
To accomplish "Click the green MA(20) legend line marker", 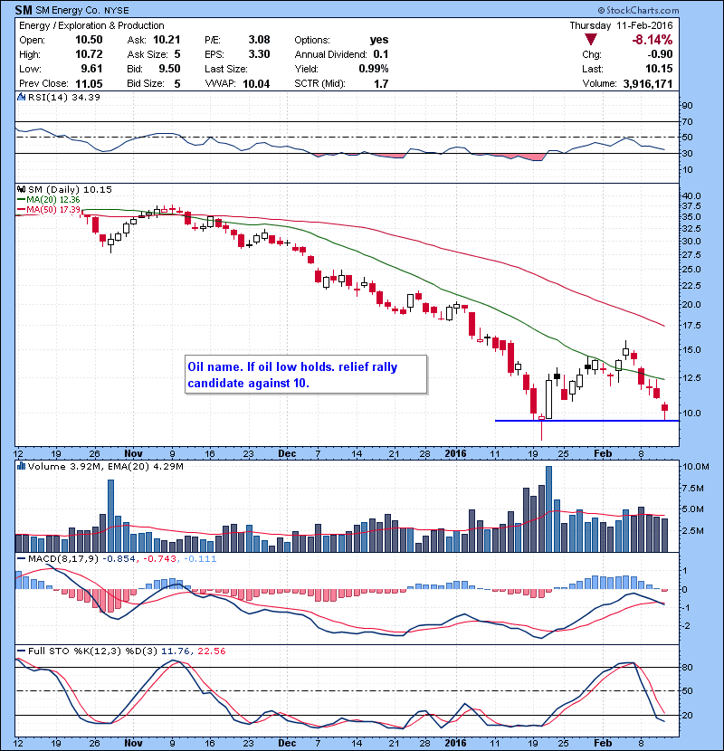I will pyautogui.click(x=21, y=200).
